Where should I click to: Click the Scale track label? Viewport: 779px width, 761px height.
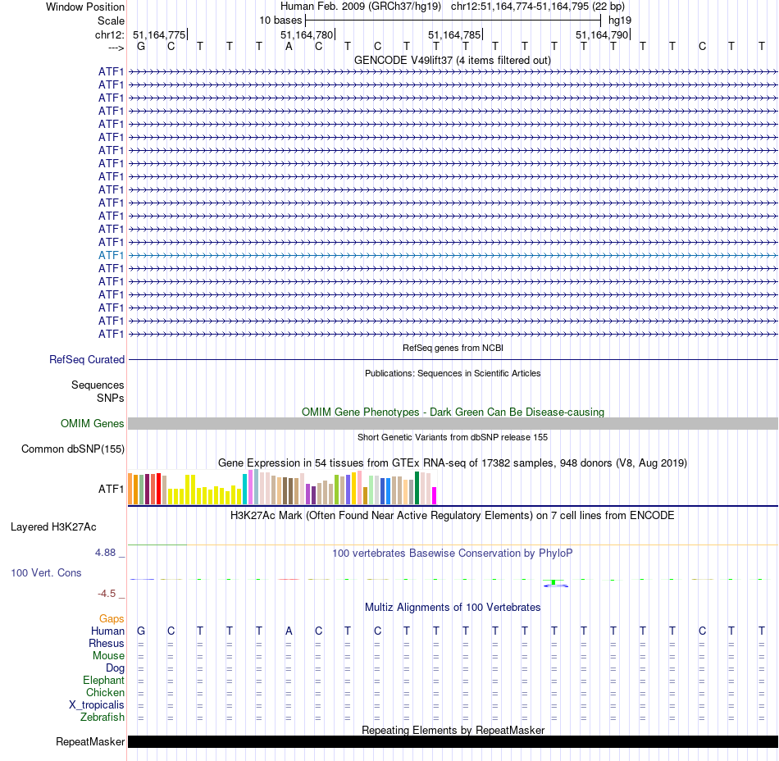click(111, 21)
